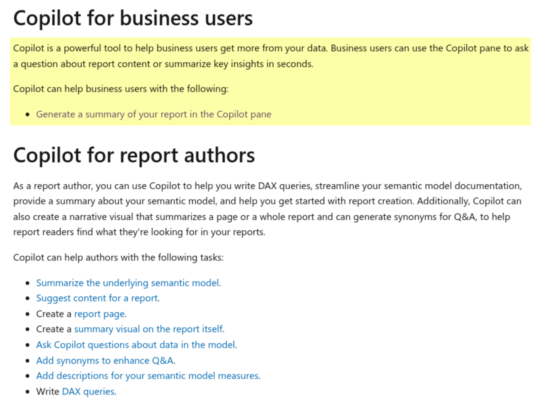Open "summary visual on the report itself" link

[148, 329]
